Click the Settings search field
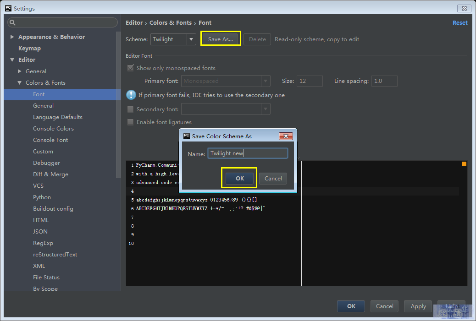The image size is (476, 321). point(62,22)
